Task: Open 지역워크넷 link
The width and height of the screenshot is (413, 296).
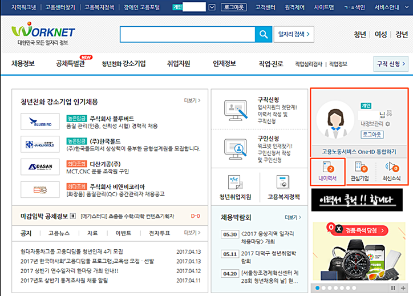Action: click(x=24, y=7)
